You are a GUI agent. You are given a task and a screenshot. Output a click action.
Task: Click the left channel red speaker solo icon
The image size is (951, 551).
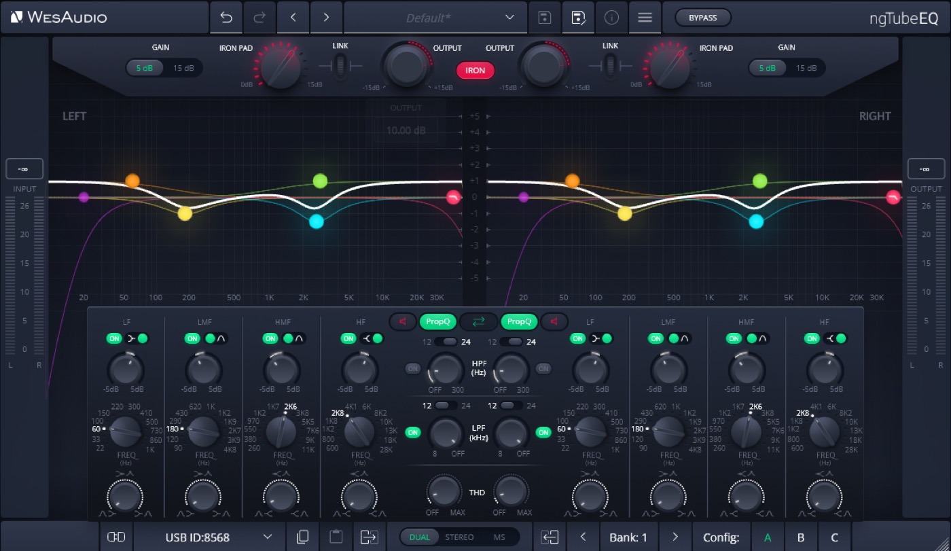(403, 321)
